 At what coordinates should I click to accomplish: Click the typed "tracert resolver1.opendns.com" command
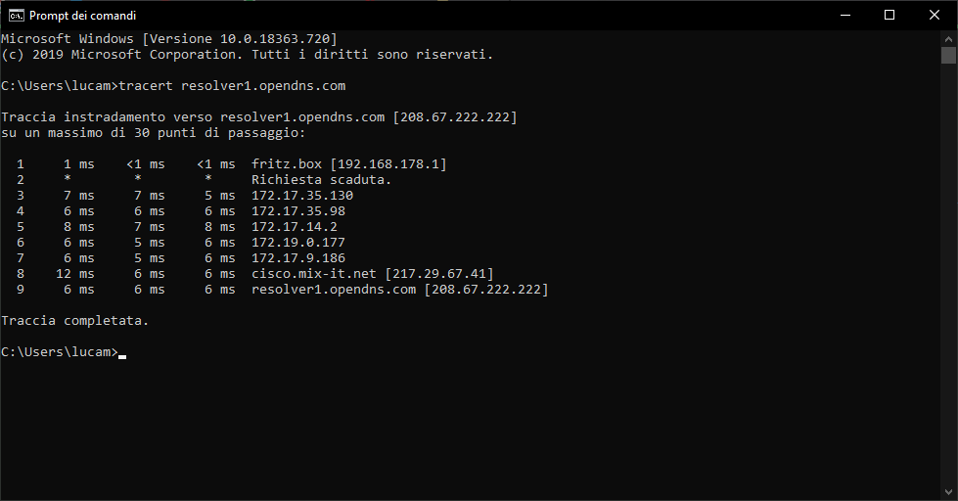tap(232, 86)
